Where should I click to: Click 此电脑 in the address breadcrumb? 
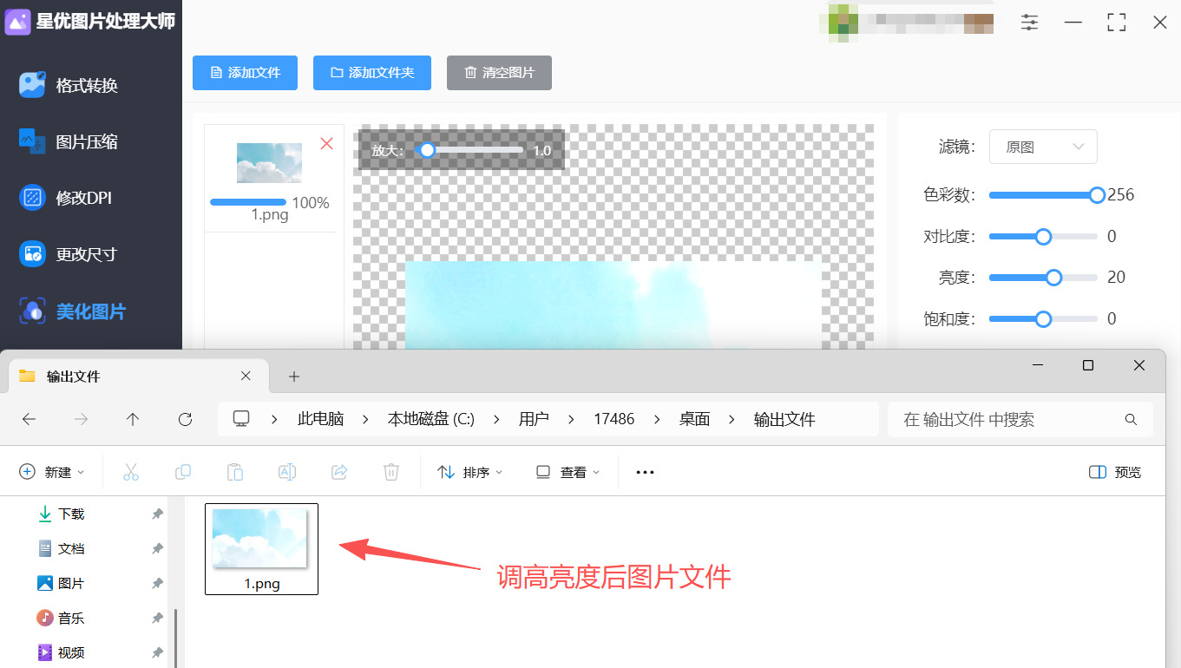(321, 419)
